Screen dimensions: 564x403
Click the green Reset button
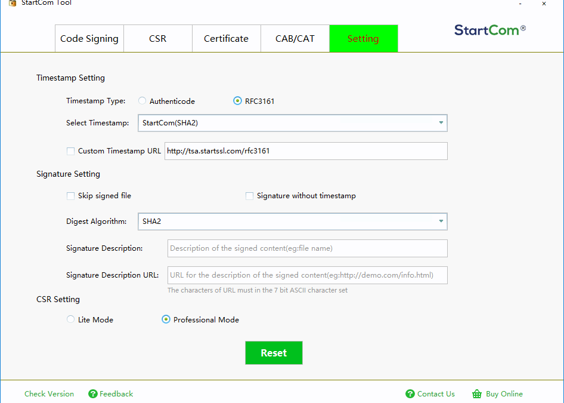pyautogui.click(x=274, y=353)
